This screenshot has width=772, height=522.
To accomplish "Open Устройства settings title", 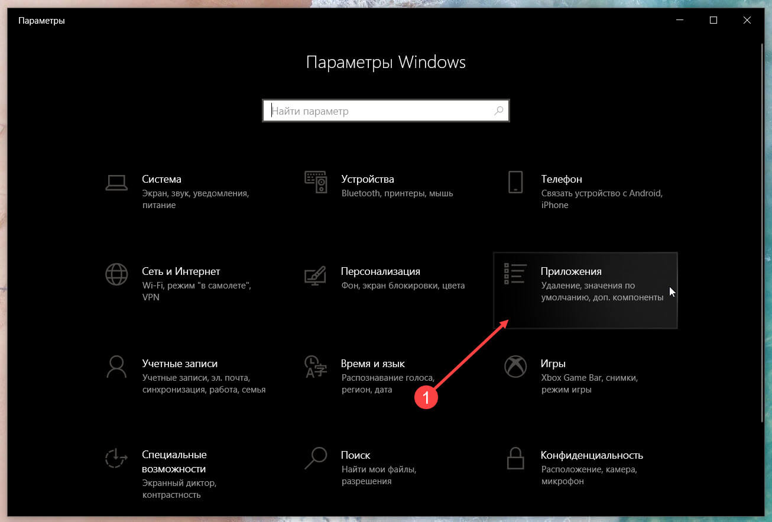I will pyautogui.click(x=368, y=179).
